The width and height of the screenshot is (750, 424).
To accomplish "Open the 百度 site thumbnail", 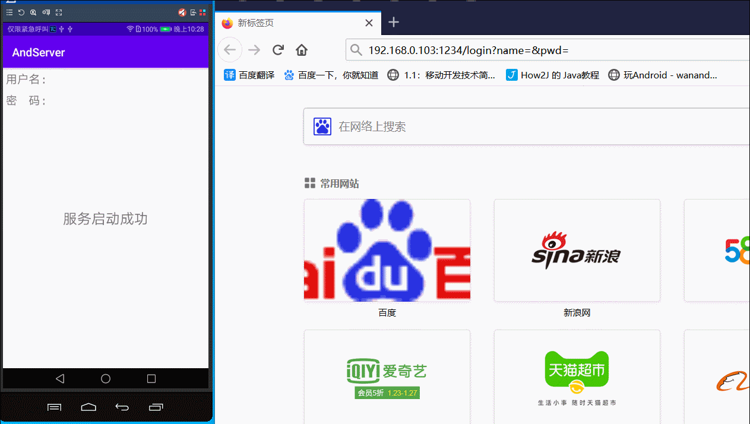I will (x=387, y=250).
